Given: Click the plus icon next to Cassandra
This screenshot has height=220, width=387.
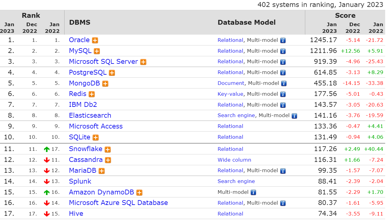Looking at the screenshot, I should 108,160.
